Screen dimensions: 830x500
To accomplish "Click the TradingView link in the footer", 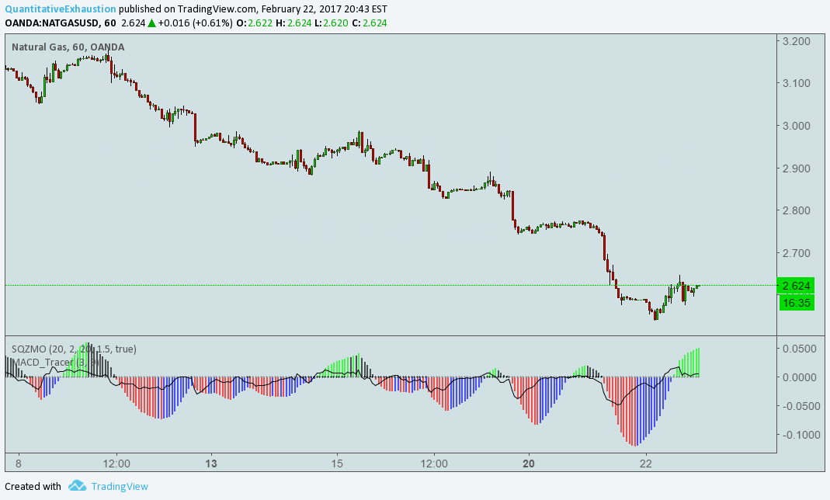I will click(120, 486).
